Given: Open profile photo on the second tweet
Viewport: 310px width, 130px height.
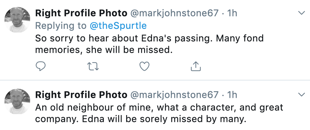Looking at the screenshot, I should pyautogui.click(x=17, y=101).
